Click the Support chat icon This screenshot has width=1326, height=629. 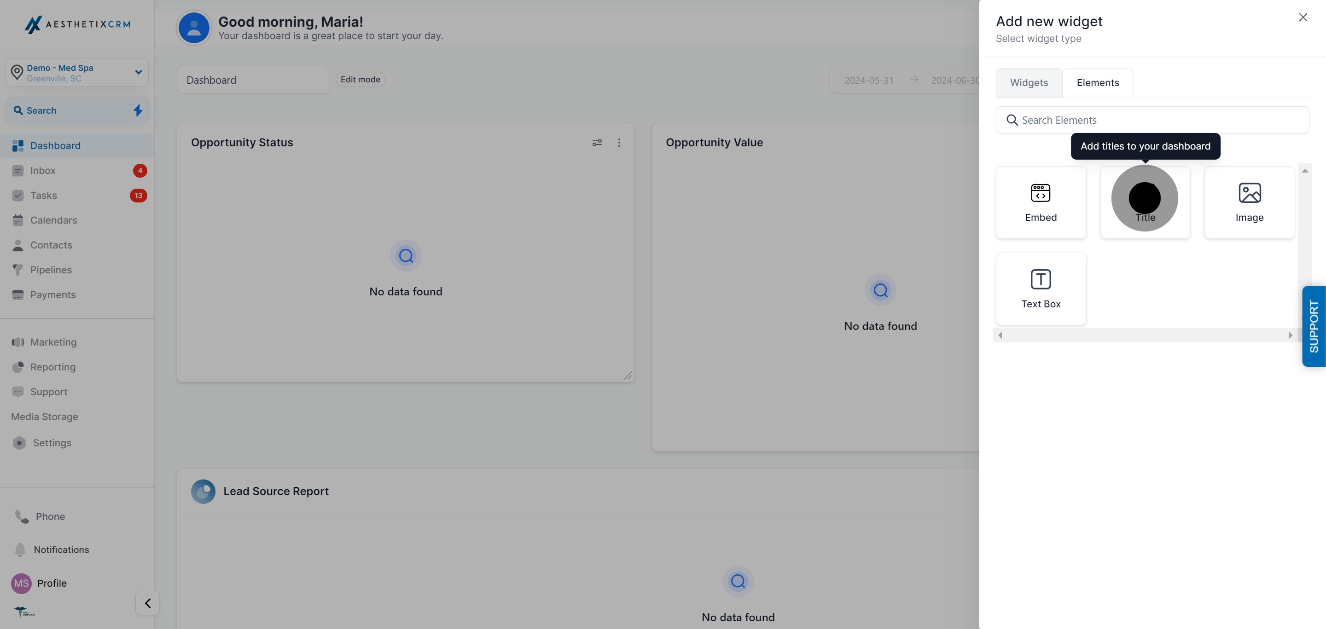point(18,392)
